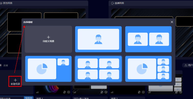Click swap icon on 场景 1 thumbnail

(x=37, y=92)
